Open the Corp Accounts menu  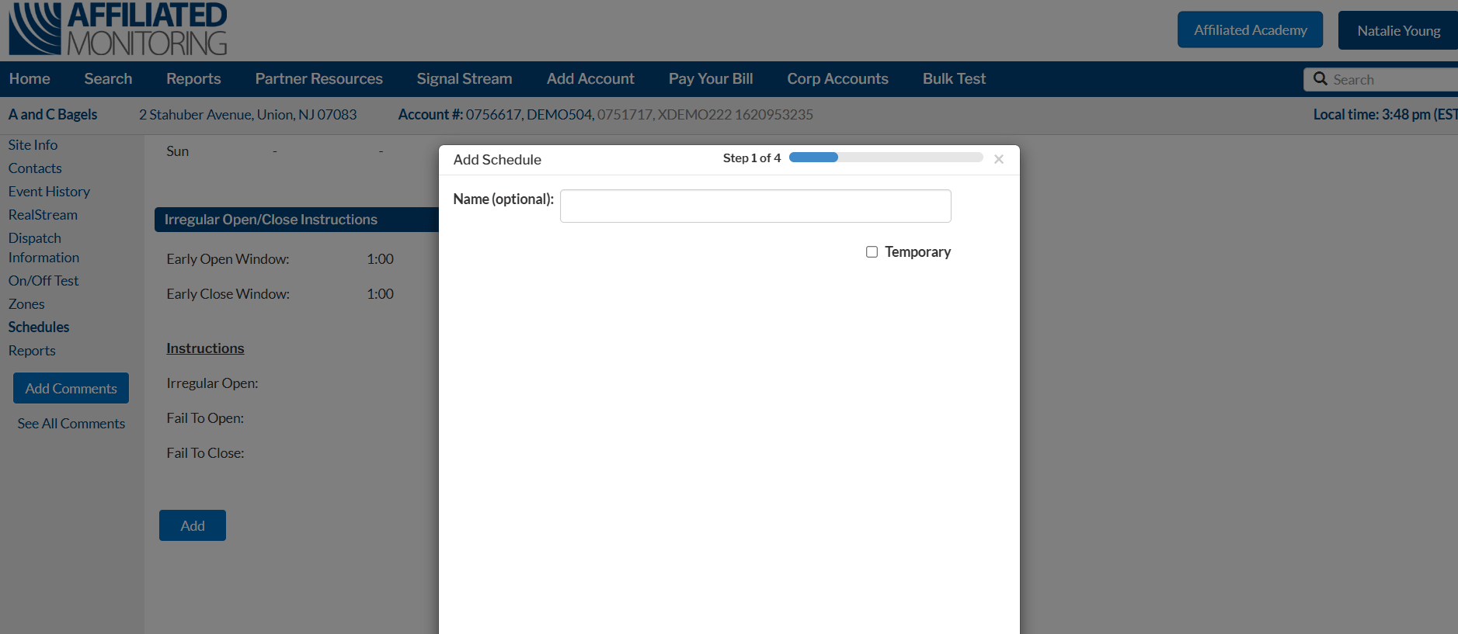click(x=837, y=79)
